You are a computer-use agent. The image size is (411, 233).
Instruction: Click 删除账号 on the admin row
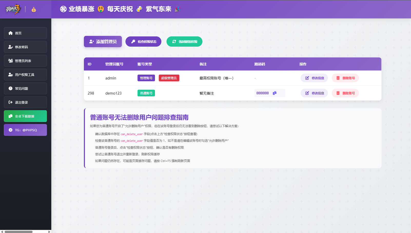pyautogui.click(x=345, y=78)
